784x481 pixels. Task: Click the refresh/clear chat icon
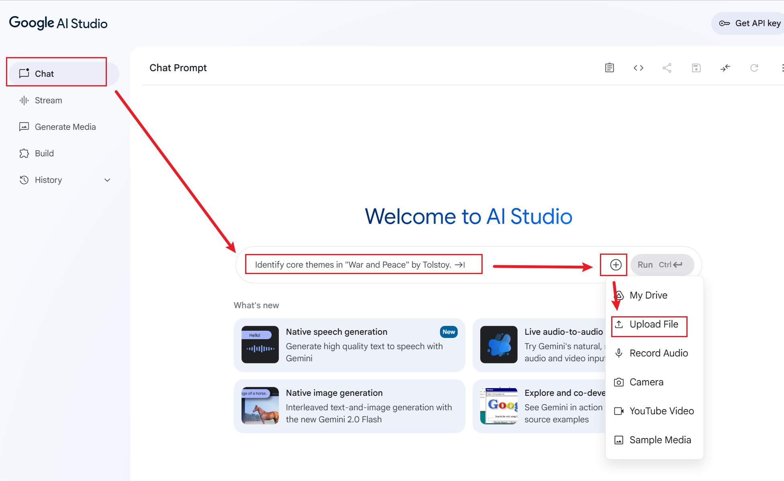pos(754,68)
